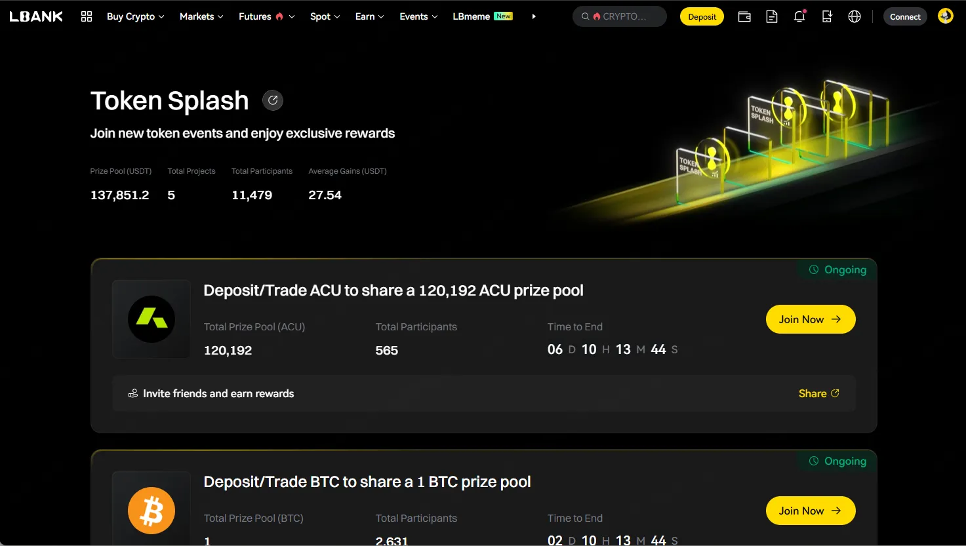Join Now for the ACU prize pool
Viewport: 966px width, 546px height.
tap(811, 319)
